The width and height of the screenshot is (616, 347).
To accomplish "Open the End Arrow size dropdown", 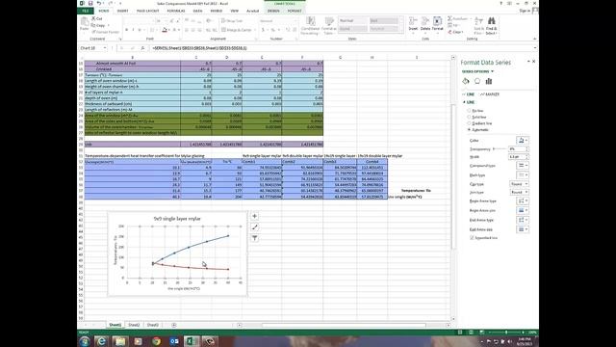I will (x=522, y=229).
